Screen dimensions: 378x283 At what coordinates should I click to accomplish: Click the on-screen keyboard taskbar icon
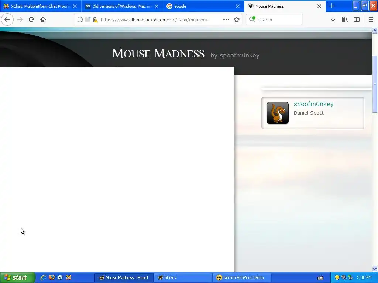pyautogui.click(x=320, y=278)
